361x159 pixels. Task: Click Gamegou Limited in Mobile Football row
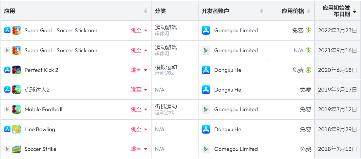tap(236, 109)
